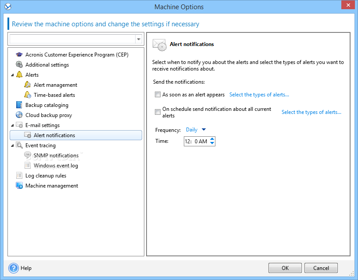Decrease the time with the down arrow
Viewport: 358px width, 280px height.
click(x=212, y=143)
